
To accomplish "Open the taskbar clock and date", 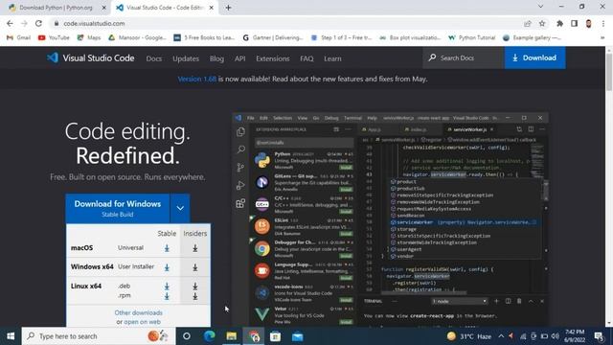I will (x=575, y=336).
